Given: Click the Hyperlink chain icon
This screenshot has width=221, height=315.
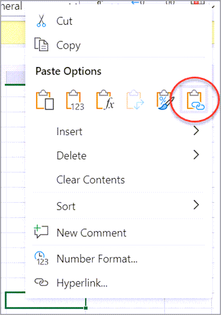Looking at the screenshot, I should (x=41, y=282).
